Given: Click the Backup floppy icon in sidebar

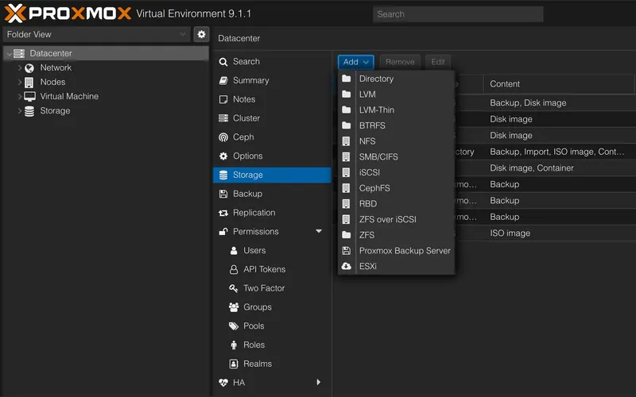Looking at the screenshot, I should click(x=223, y=194).
